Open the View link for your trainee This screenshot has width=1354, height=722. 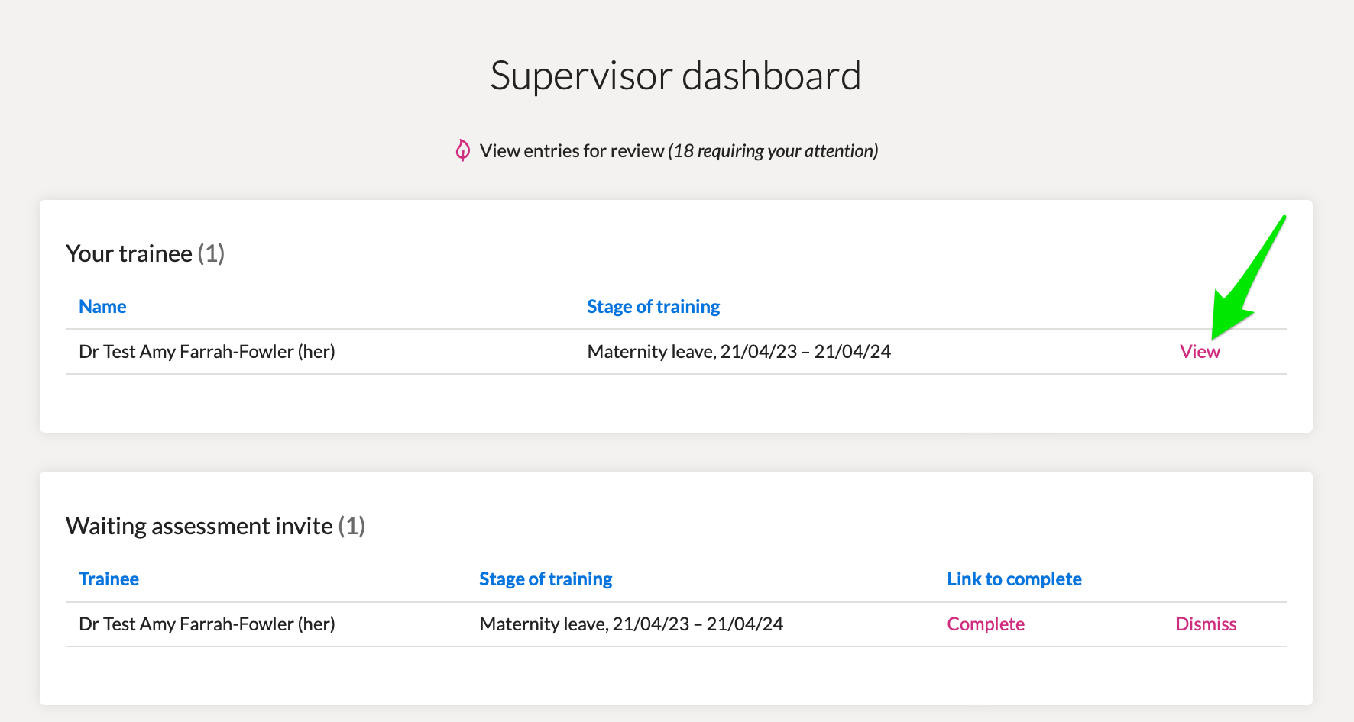1200,352
